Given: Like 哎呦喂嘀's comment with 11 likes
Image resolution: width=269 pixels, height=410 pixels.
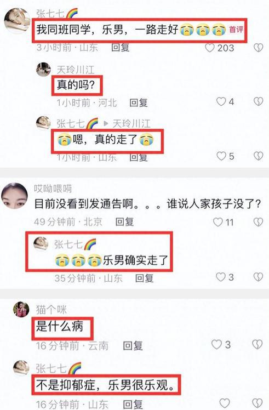Looking at the screenshot, I should 218,222.
